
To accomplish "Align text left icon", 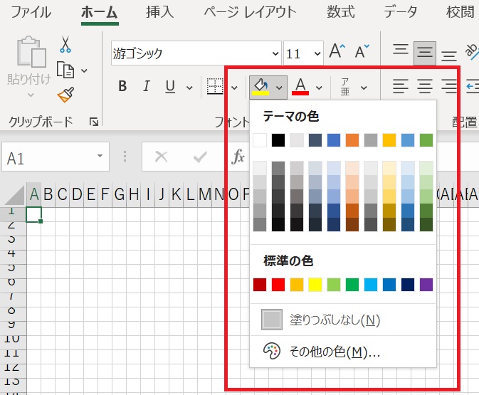I will point(401,86).
